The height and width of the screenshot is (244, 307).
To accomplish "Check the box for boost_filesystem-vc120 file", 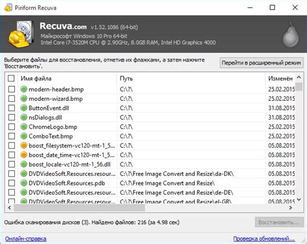I will (x=12, y=146).
